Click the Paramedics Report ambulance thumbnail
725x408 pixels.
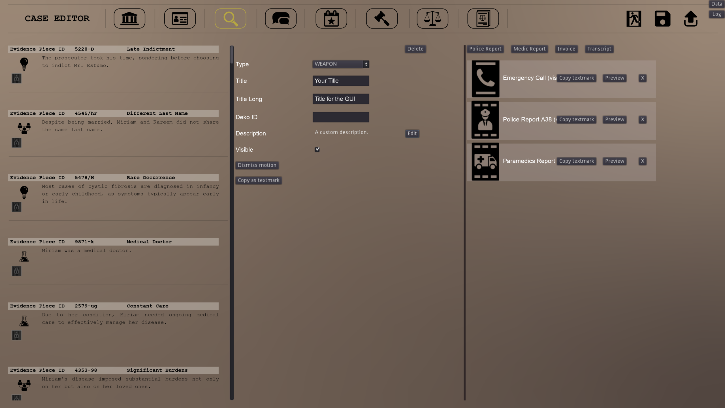pos(485,161)
